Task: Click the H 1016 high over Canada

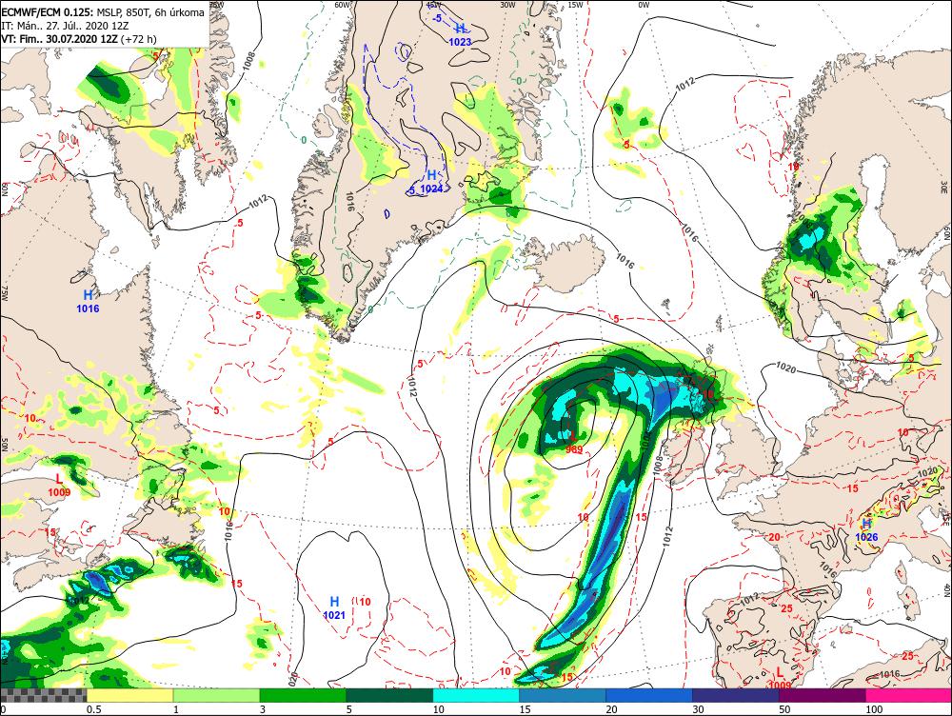Action: point(88,301)
